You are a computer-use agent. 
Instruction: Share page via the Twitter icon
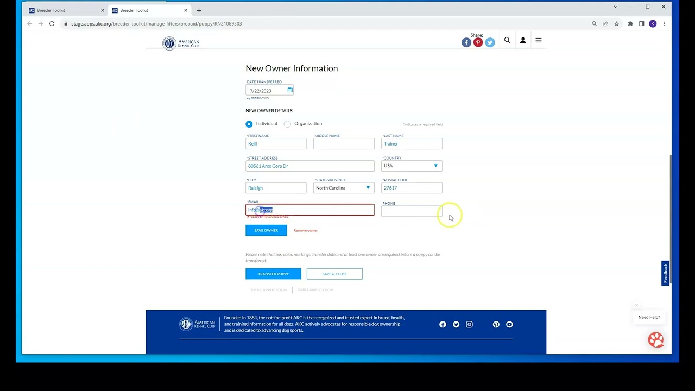pos(490,42)
